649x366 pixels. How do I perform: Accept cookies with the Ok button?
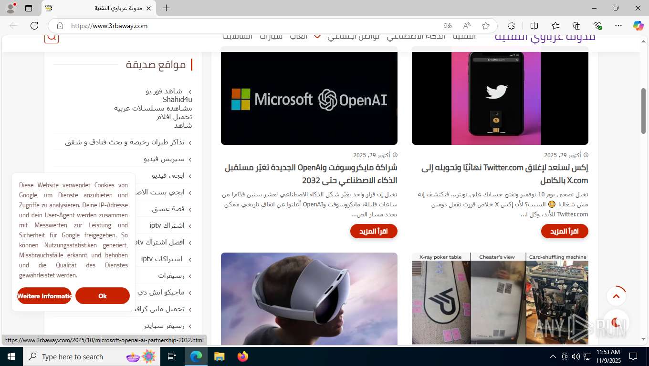[x=103, y=295]
